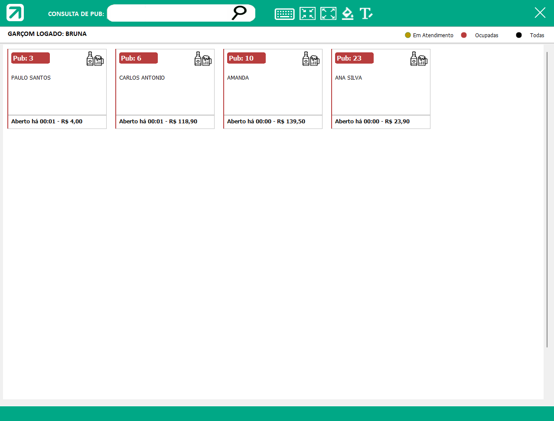
Task: Click the magnifying glass search icon
Action: tap(239, 13)
